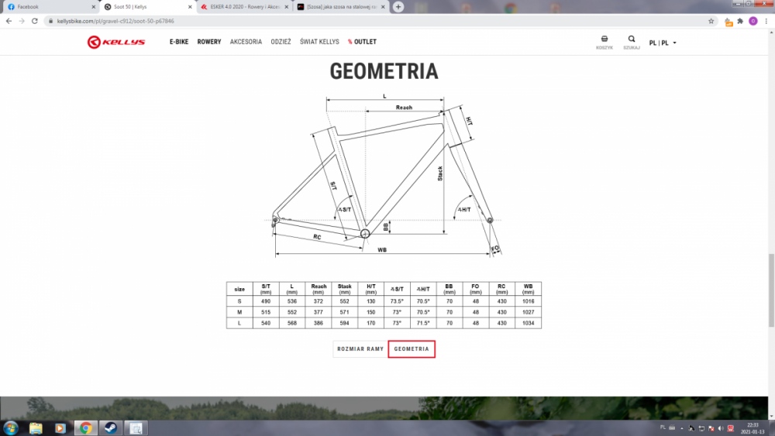
Task: Click the size M row cell
Action: [x=239, y=312]
